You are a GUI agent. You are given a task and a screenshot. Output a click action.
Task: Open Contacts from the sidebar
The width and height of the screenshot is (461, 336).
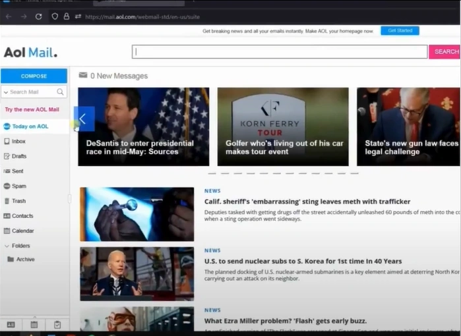(22, 216)
